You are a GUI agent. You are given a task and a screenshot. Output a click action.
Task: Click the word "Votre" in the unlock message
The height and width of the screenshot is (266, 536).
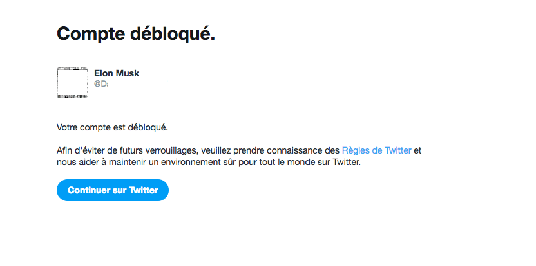tap(68, 127)
